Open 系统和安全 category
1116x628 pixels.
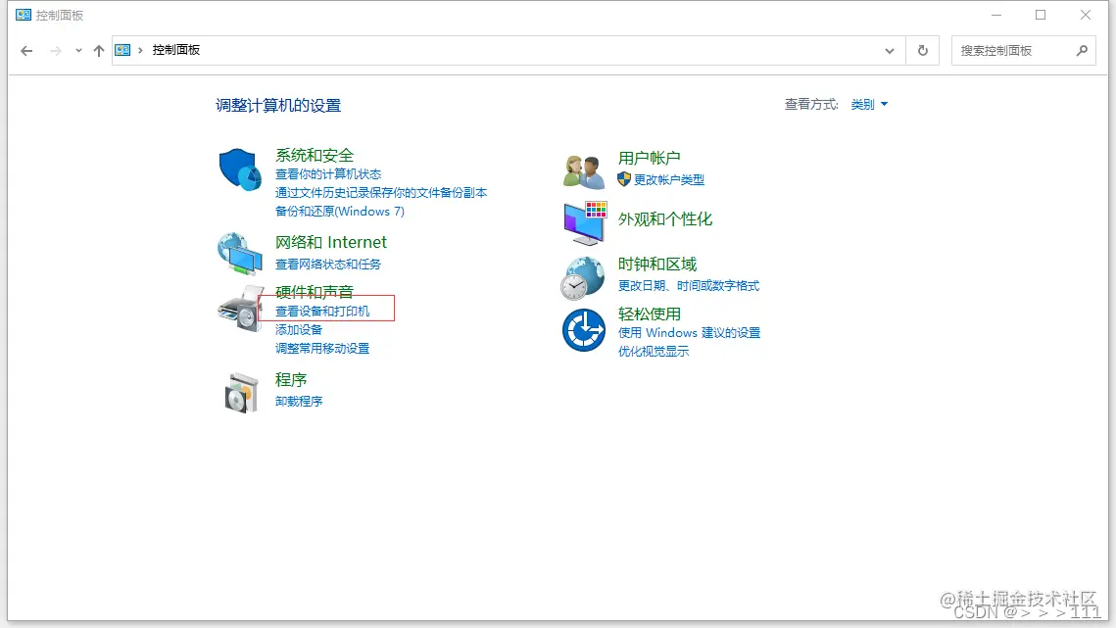pyautogui.click(x=315, y=155)
